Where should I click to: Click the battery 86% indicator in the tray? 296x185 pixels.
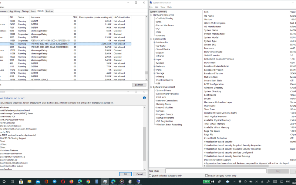(x=207, y=182)
